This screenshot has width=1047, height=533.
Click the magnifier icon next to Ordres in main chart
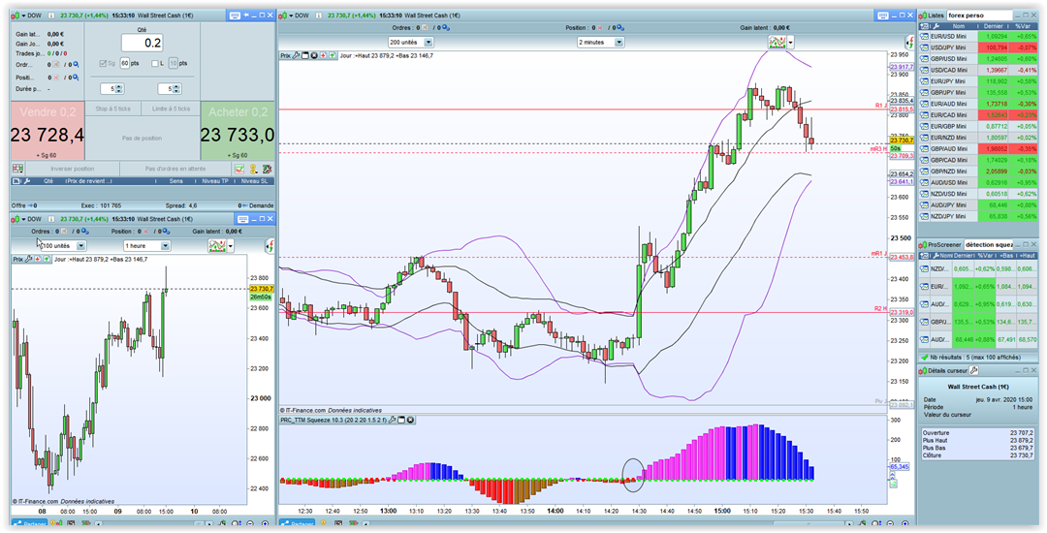446,27
